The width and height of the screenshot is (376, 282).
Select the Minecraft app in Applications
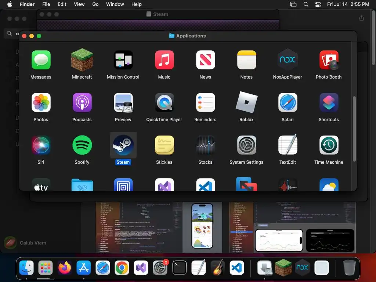(82, 60)
